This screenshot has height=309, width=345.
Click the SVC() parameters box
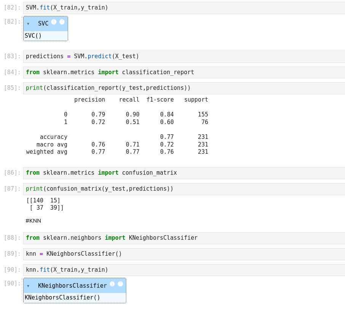45,36
